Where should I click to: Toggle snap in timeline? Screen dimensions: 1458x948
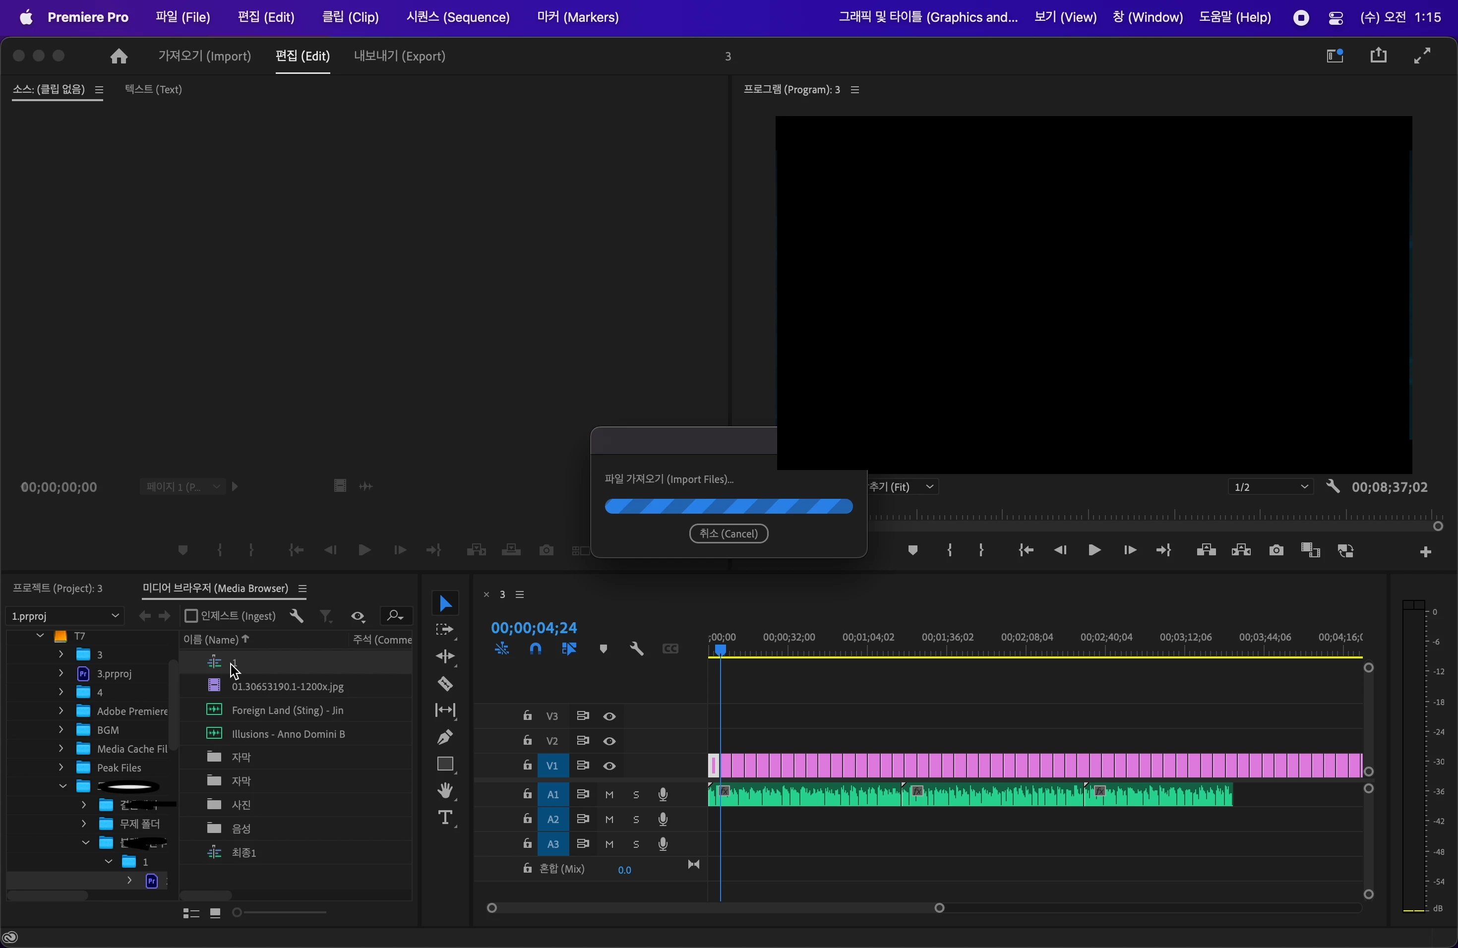point(536,649)
